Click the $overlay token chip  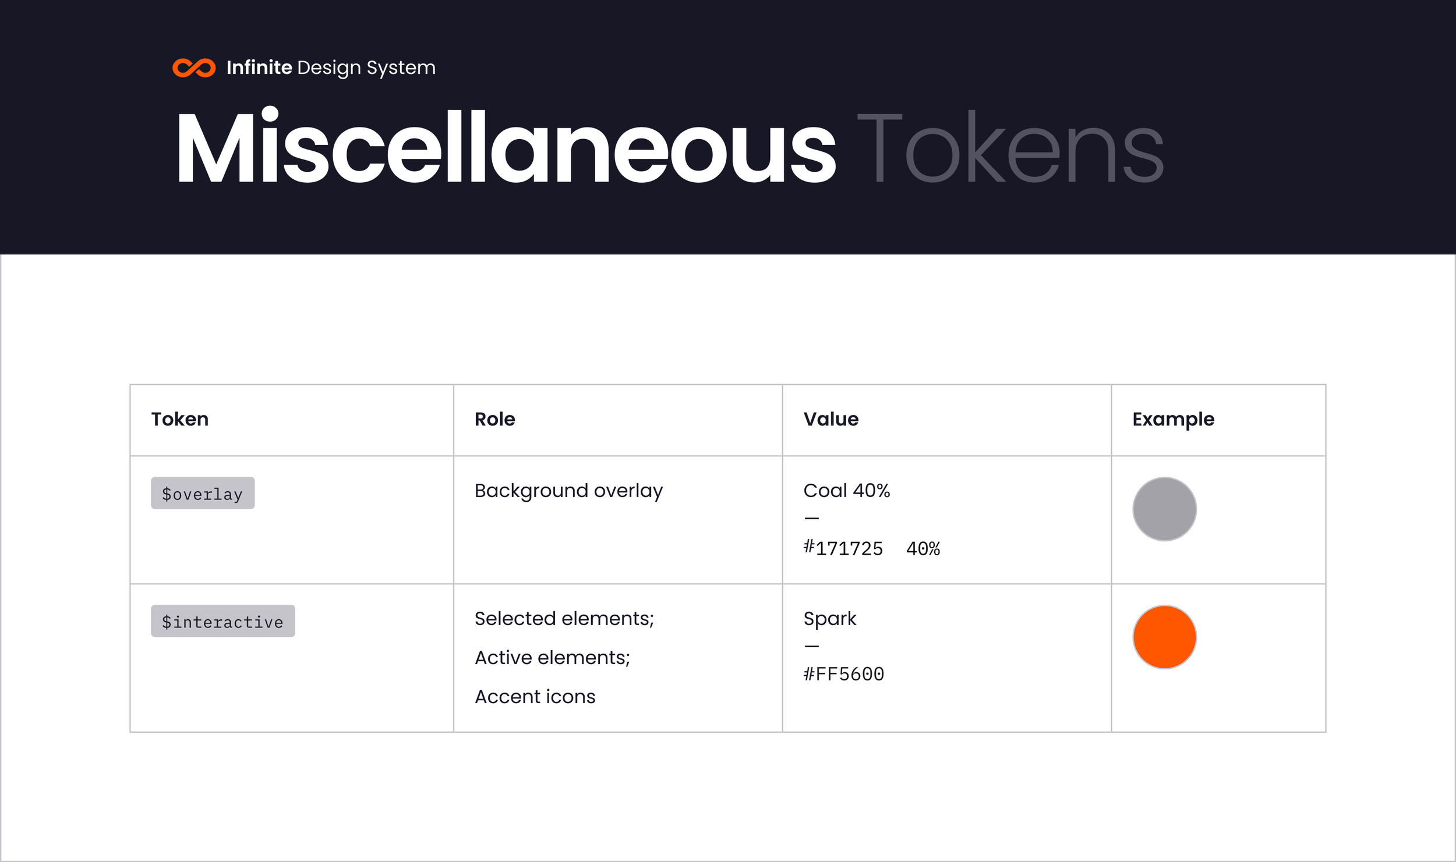[203, 494]
